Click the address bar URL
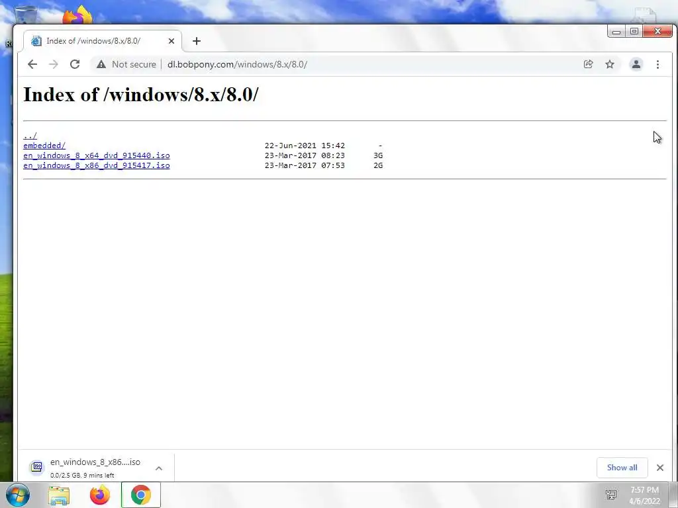The width and height of the screenshot is (678, 508). (238, 64)
